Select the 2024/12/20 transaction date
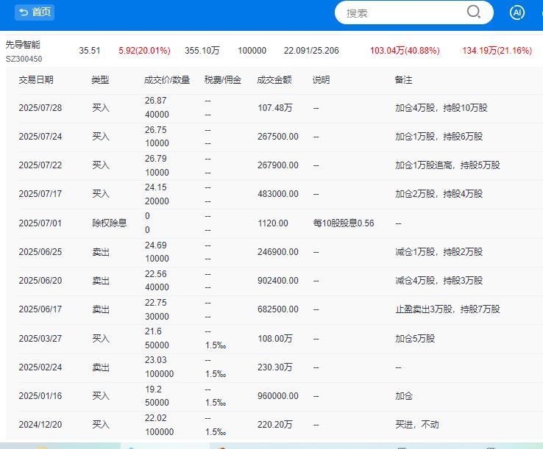The height and width of the screenshot is (449, 543). [40, 425]
